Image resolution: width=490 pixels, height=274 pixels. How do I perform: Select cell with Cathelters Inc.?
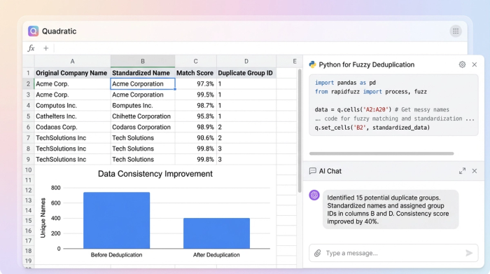[x=72, y=116]
